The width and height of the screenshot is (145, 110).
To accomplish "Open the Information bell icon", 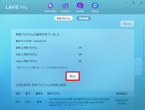I will pos(50,5).
